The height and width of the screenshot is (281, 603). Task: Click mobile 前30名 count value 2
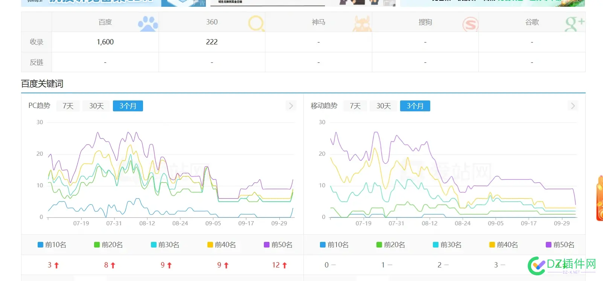pyautogui.click(x=440, y=265)
